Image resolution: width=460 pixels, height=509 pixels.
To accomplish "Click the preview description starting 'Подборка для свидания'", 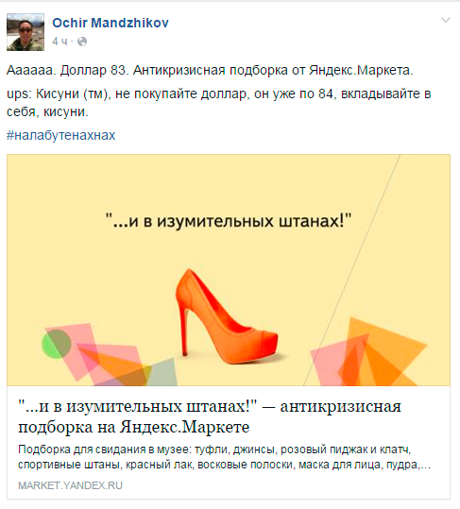I will [224, 457].
